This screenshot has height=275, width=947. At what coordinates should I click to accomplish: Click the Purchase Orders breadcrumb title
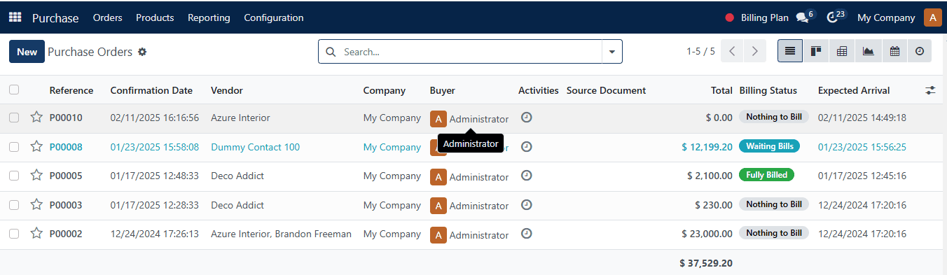point(90,52)
